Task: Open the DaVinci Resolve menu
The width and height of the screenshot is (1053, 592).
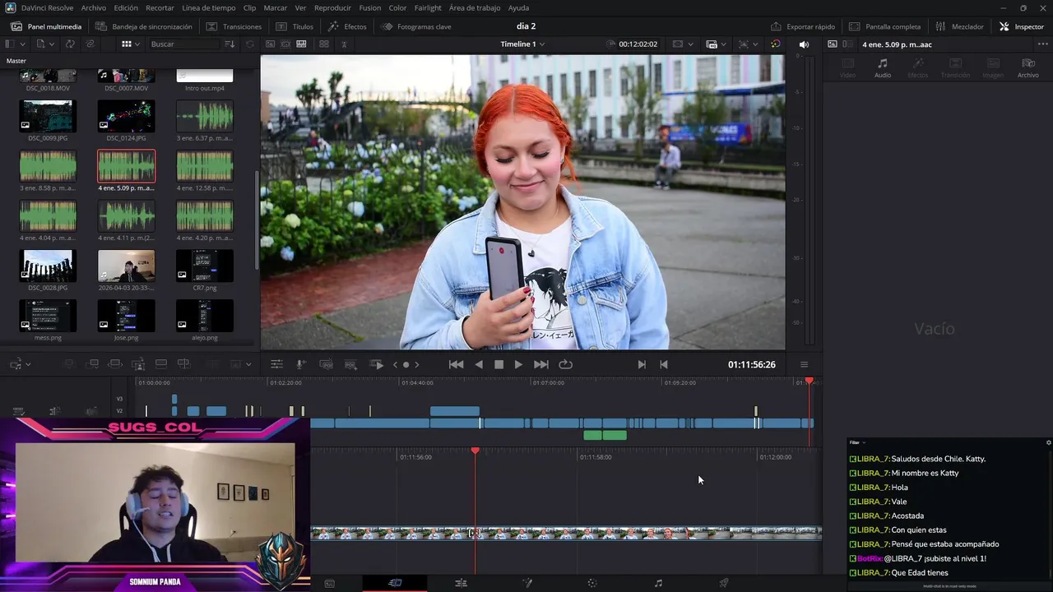Action: coord(47,7)
